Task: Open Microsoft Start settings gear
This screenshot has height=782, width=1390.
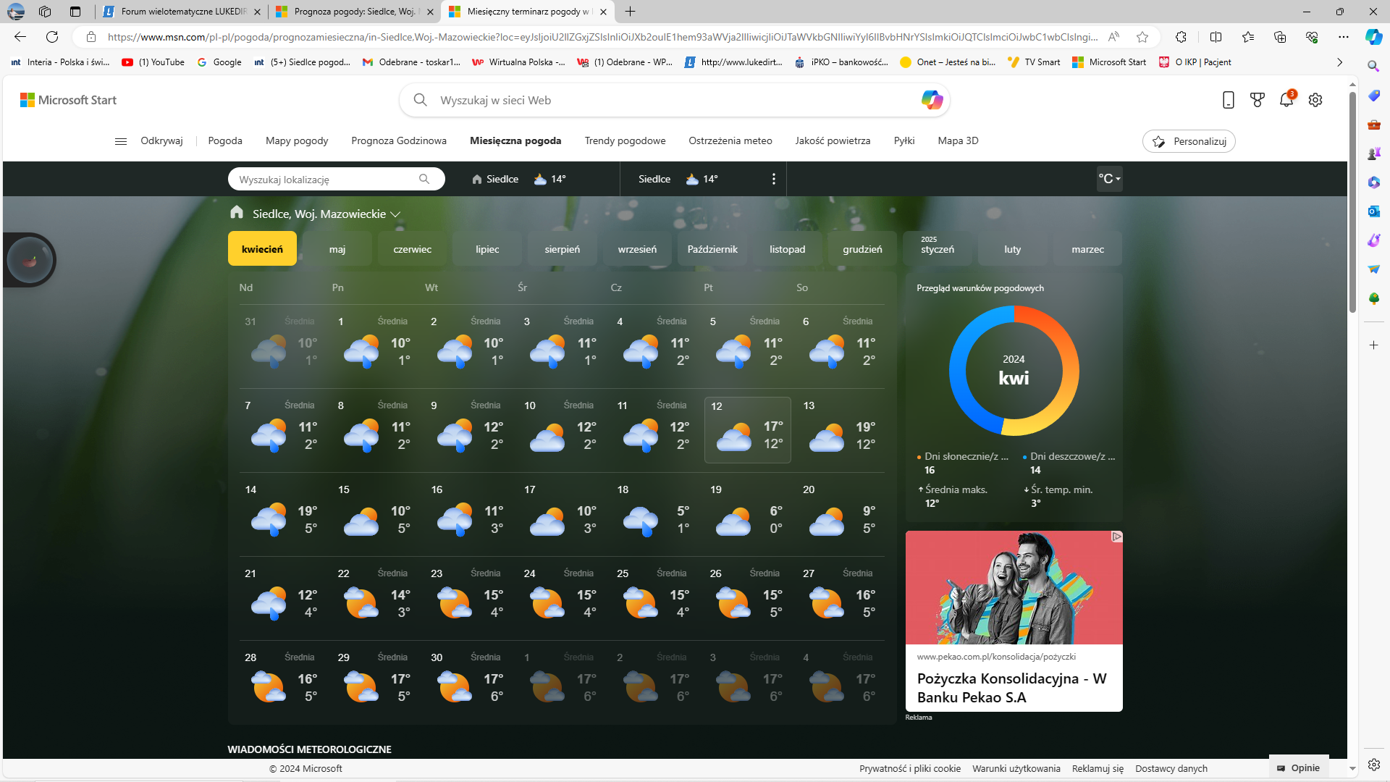Action: [x=1315, y=100]
